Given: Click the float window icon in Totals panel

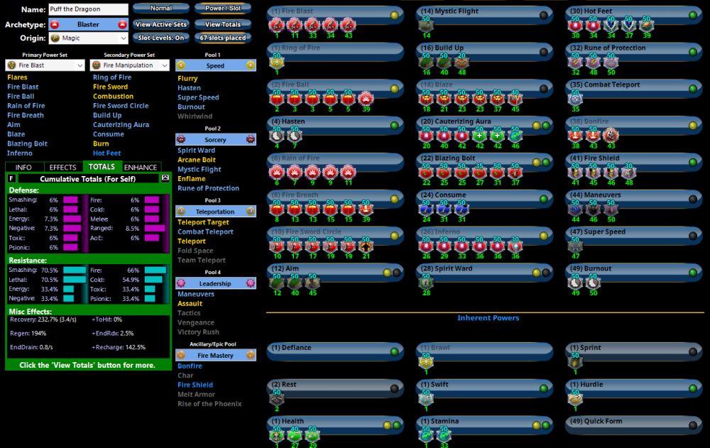Looking at the screenshot, I should coord(165,178).
